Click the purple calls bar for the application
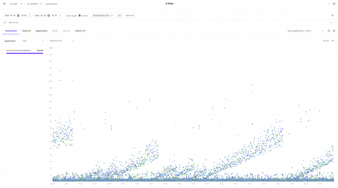 point(24,53)
